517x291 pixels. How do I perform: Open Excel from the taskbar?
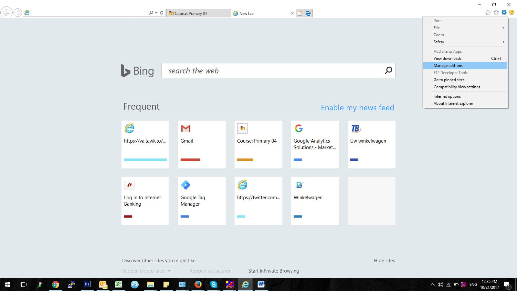(119, 285)
